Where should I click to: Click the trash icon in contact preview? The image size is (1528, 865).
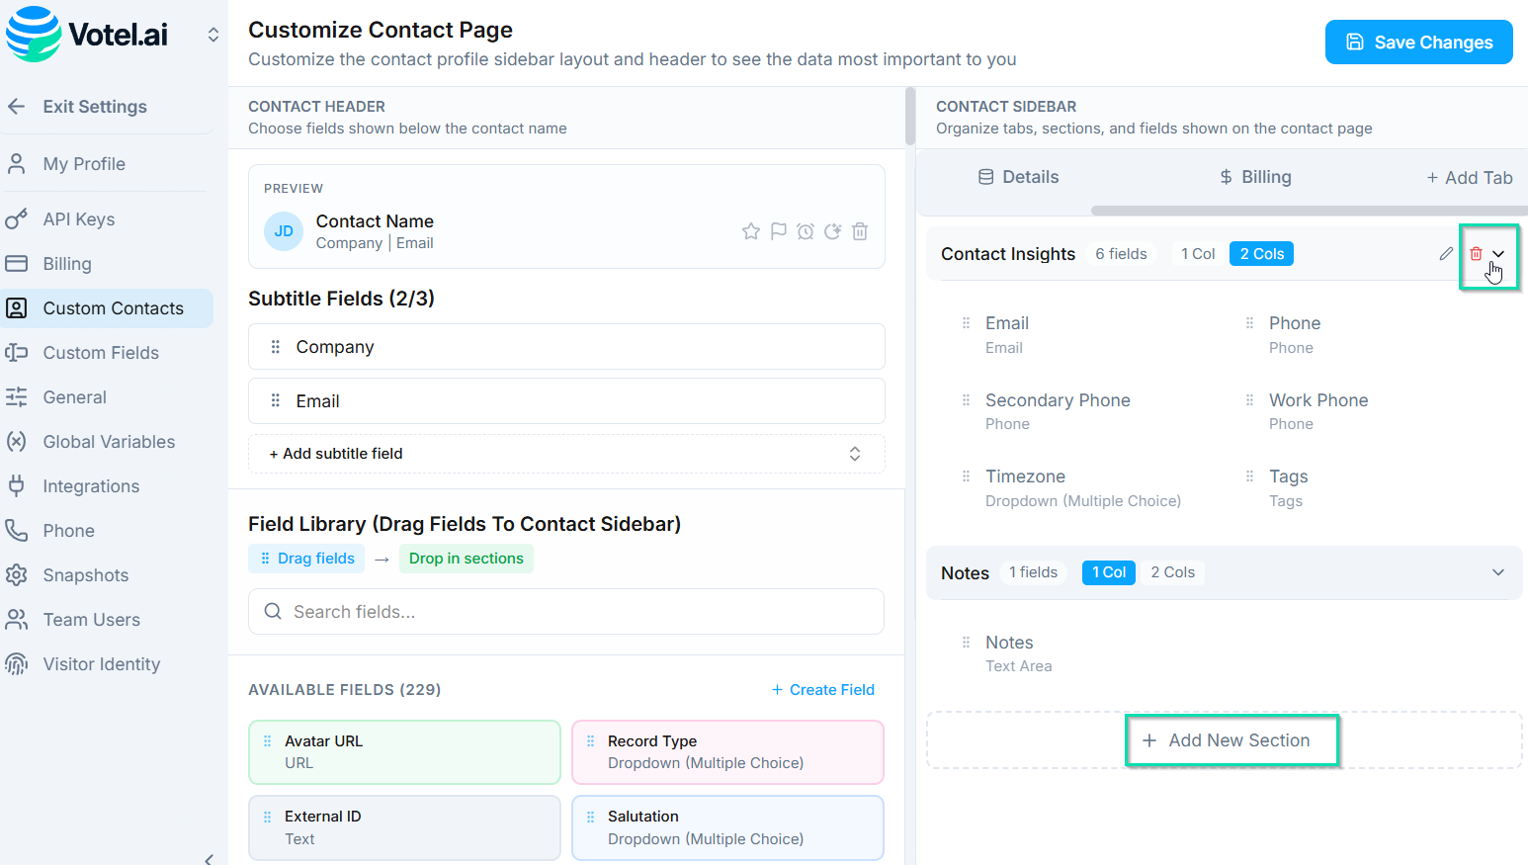tap(860, 231)
